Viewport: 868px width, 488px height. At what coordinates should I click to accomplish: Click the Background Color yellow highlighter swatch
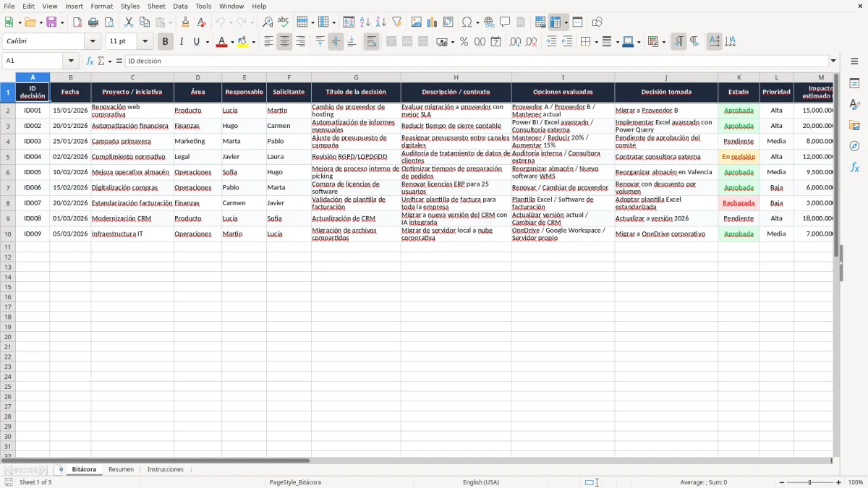242,42
